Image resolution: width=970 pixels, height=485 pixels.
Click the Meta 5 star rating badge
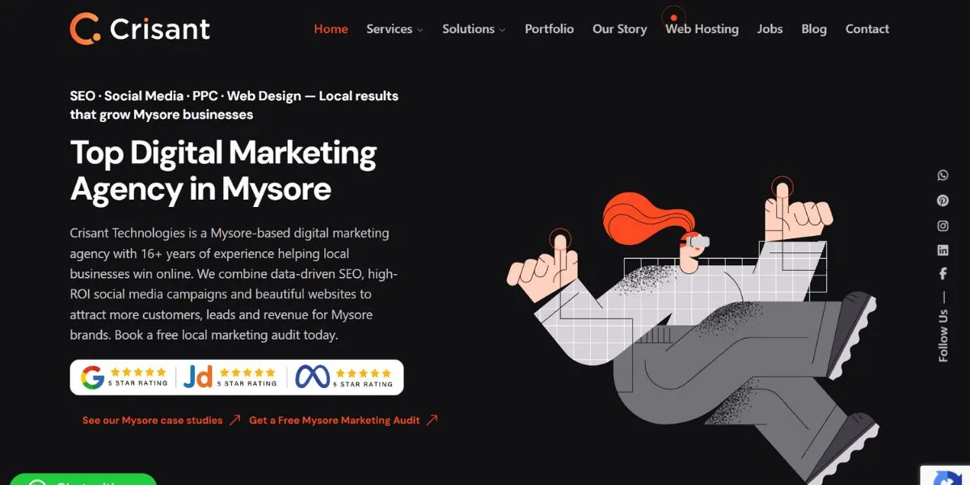(x=344, y=377)
